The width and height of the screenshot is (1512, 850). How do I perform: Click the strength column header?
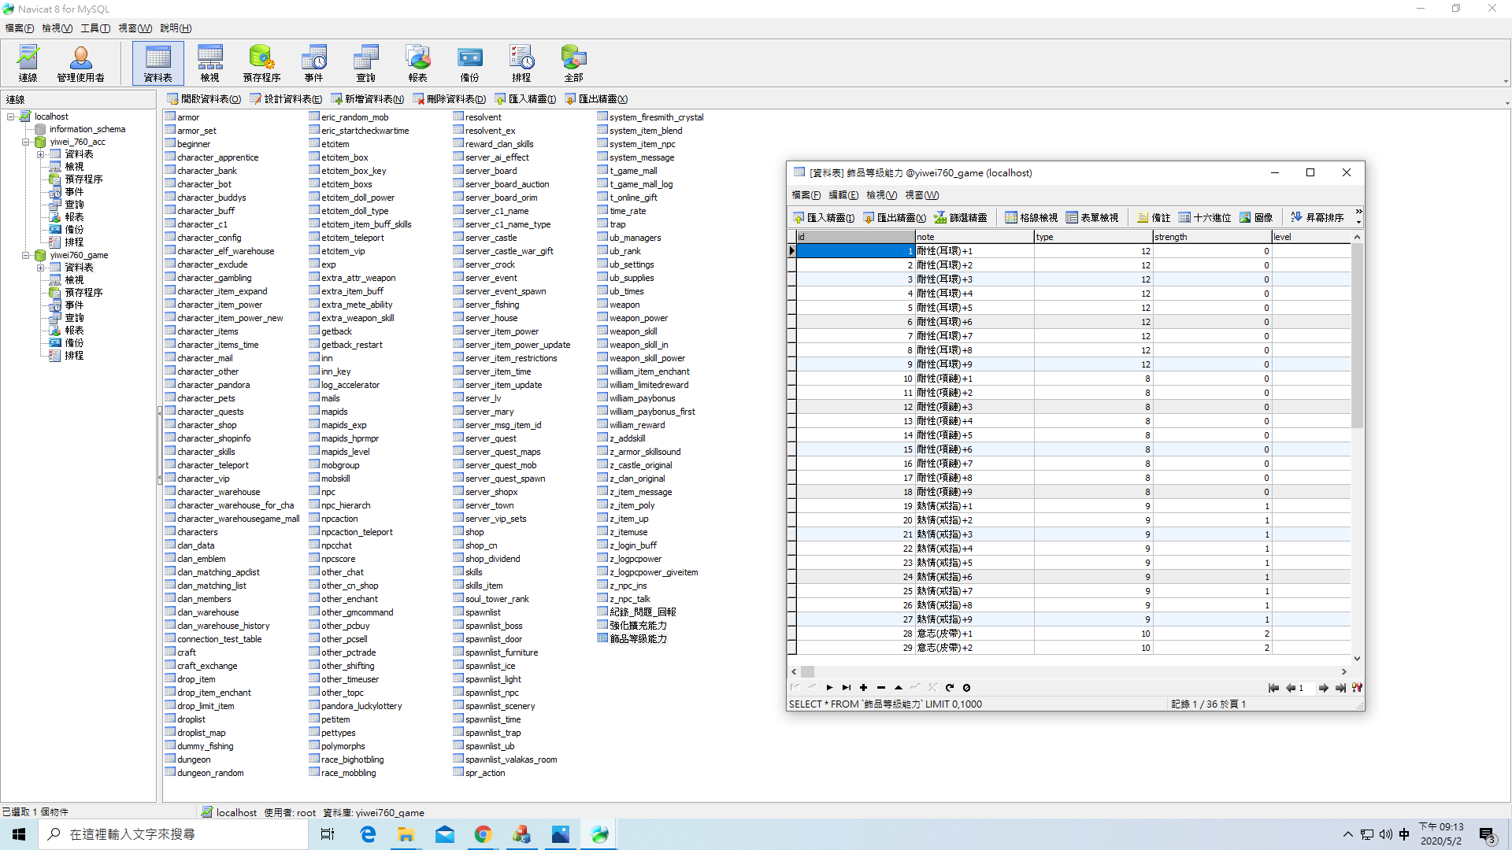(1211, 237)
